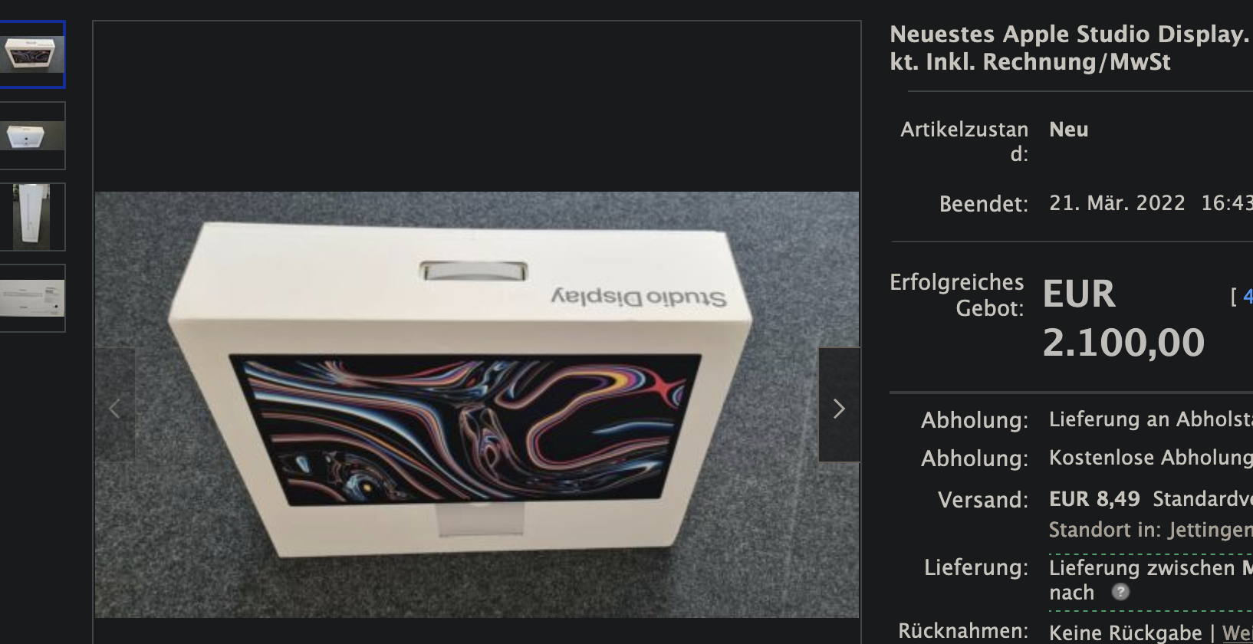1253x644 pixels.
Task: Click the Neu item condition value
Action: point(1068,130)
